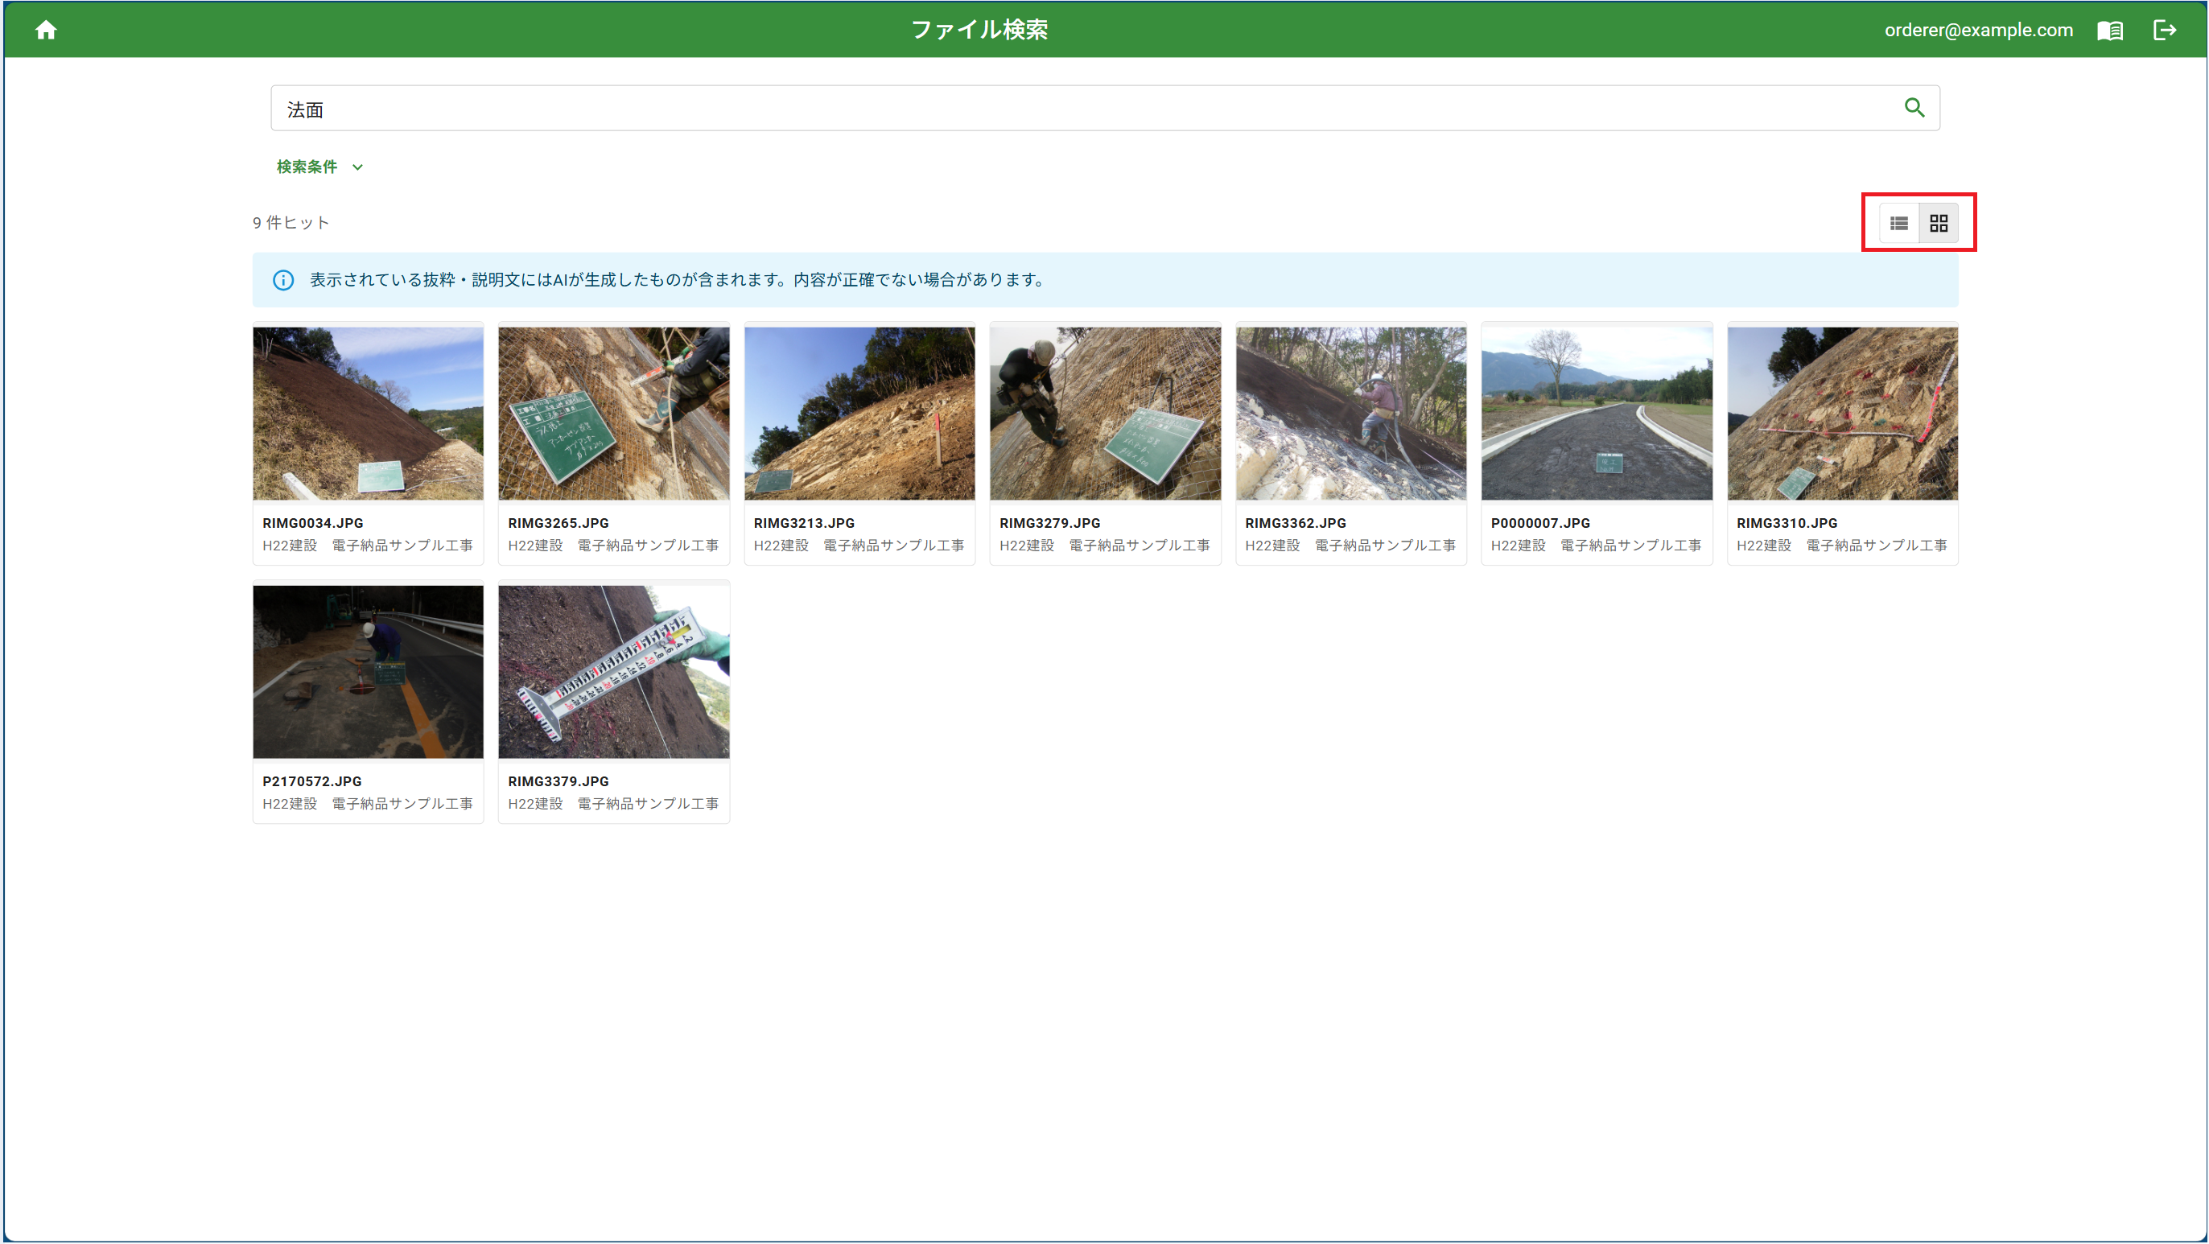Screen dimensions: 2209x1244
Task: Select the file name RIMG3265.JPG
Action: (558, 523)
